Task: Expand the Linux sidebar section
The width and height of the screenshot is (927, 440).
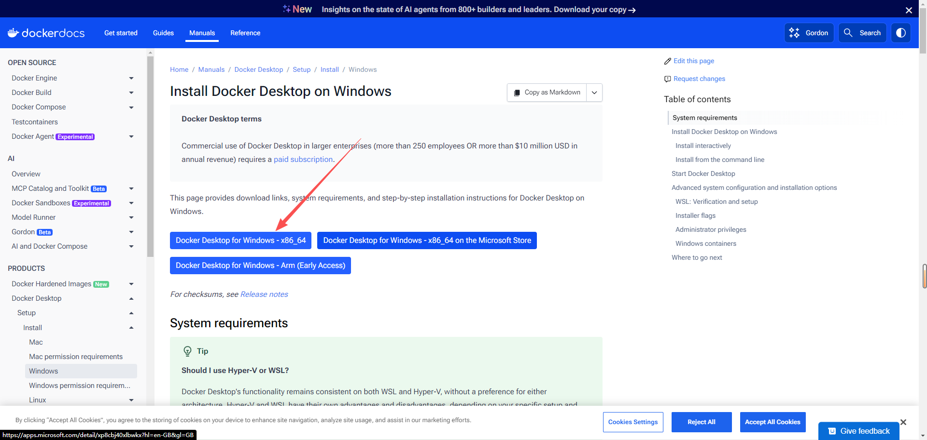Action: coord(131,400)
